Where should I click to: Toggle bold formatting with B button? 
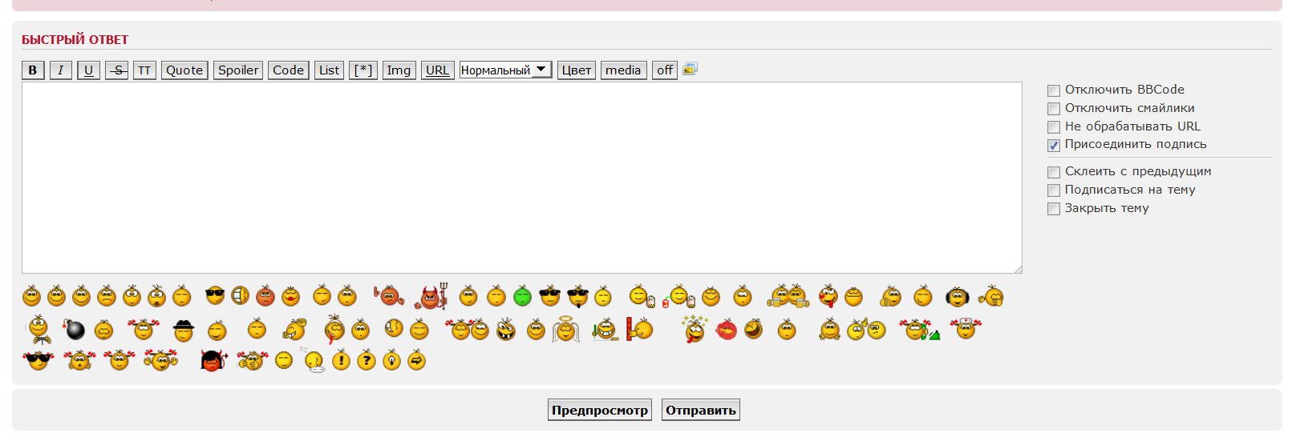pos(33,70)
